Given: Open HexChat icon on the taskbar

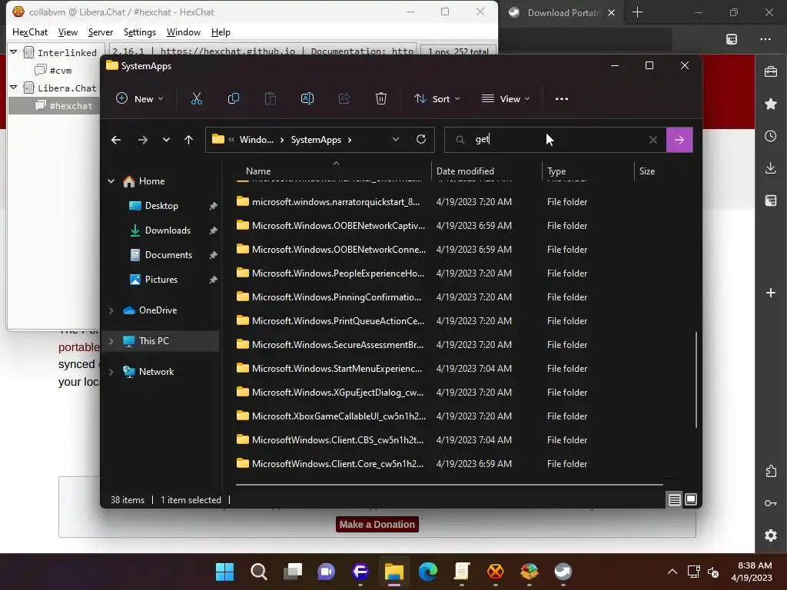Looking at the screenshot, I should (496, 572).
